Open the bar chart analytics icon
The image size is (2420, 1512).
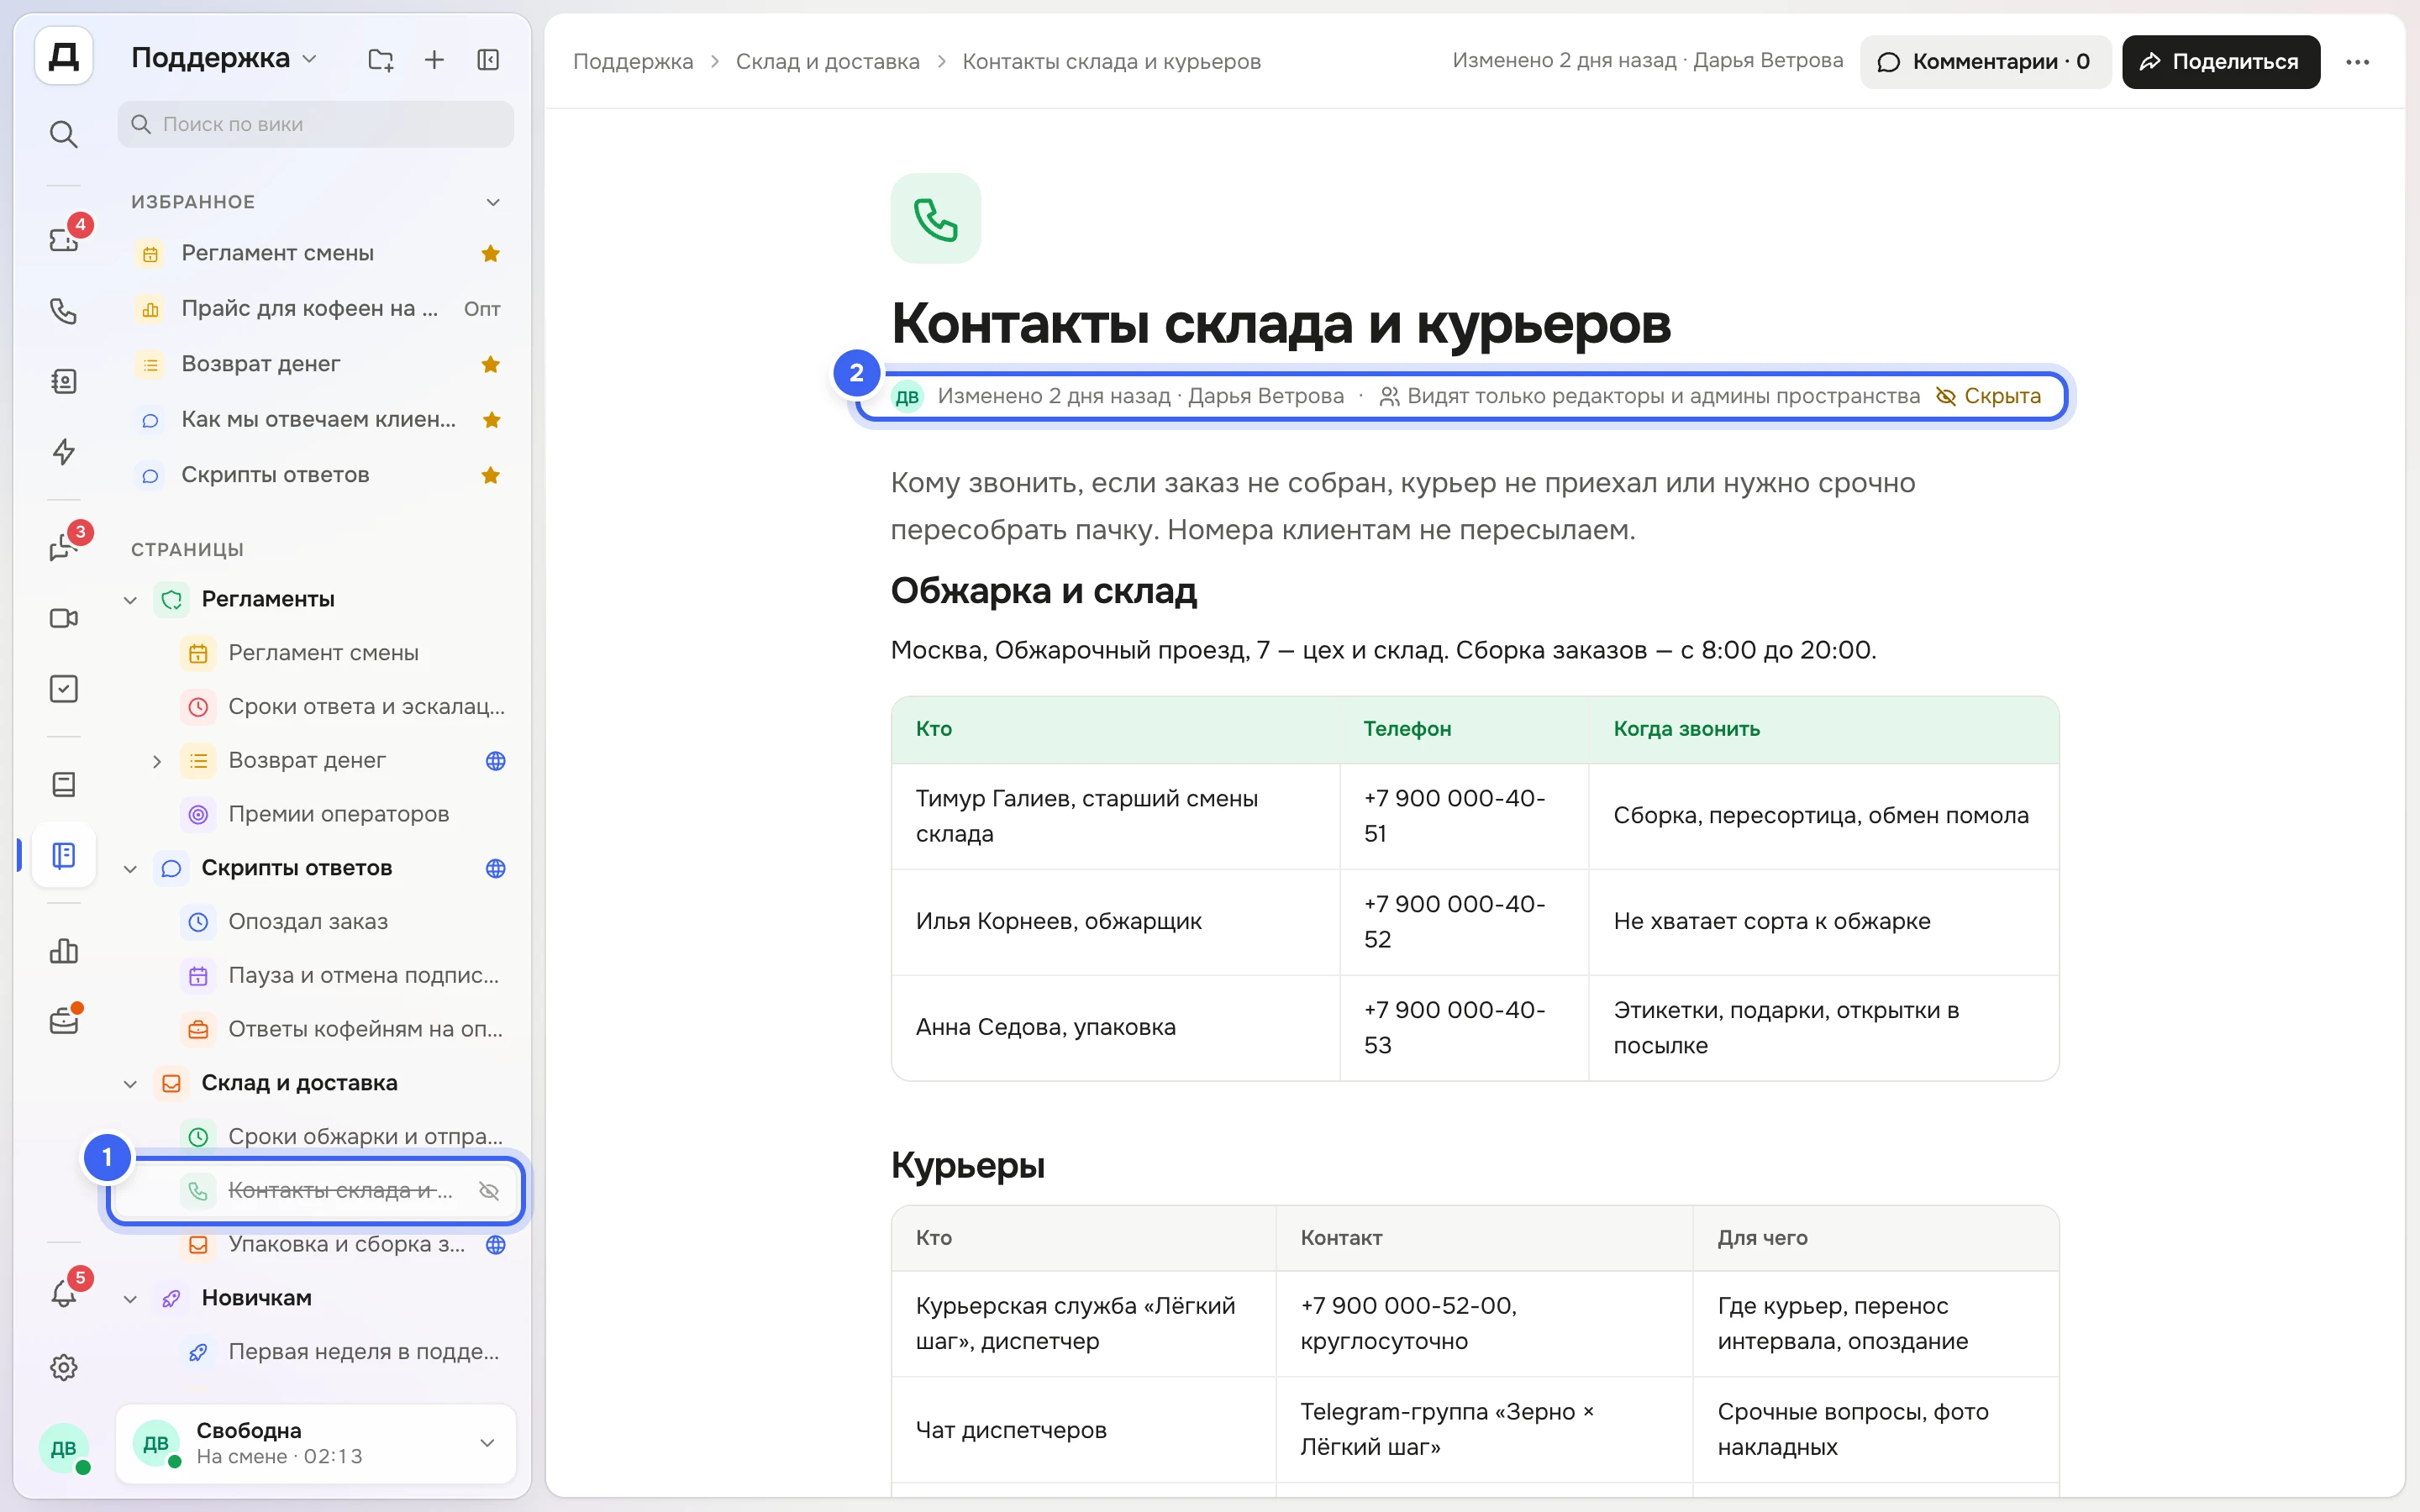pyautogui.click(x=64, y=951)
